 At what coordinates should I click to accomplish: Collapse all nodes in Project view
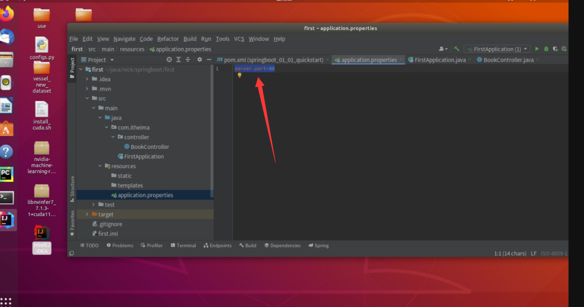click(x=188, y=59)
